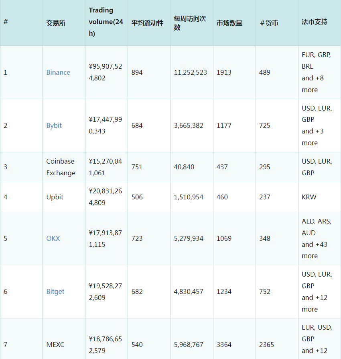
Task: Select currency count 2365
Action: pyautogui.click(x=266, y=345)
